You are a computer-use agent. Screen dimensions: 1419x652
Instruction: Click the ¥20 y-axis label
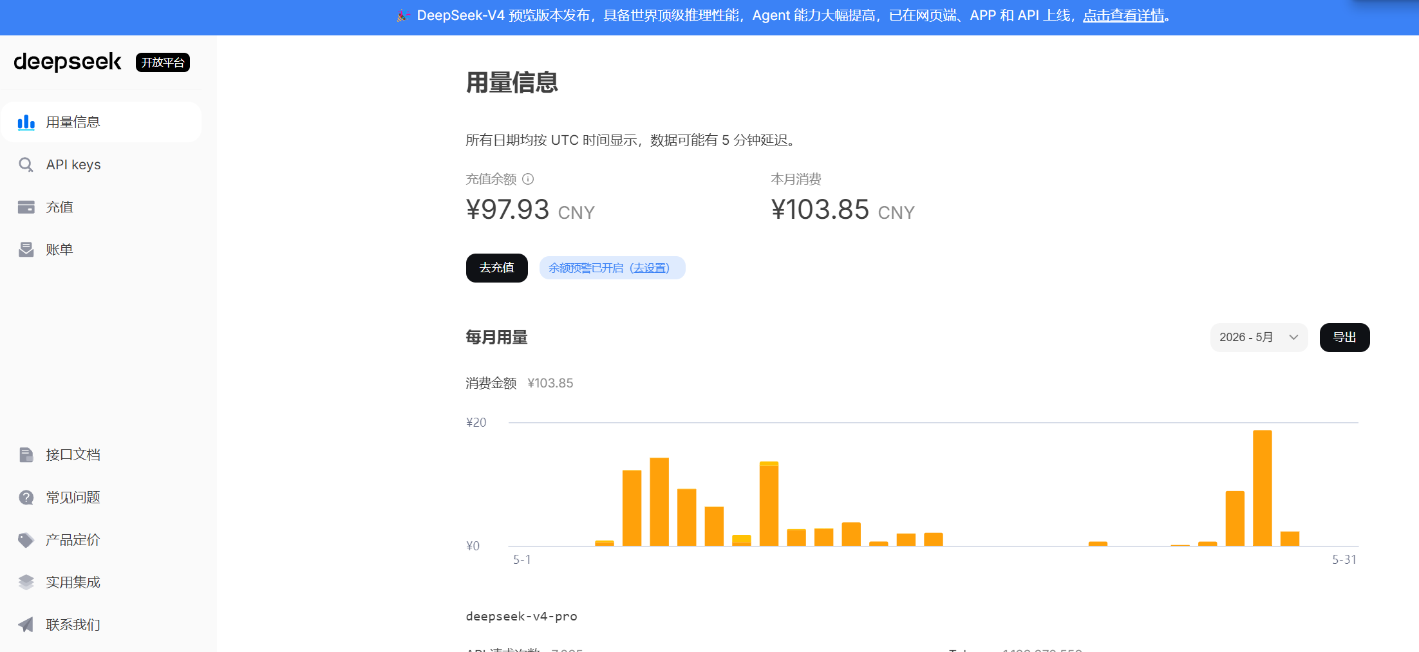point(476,423)
